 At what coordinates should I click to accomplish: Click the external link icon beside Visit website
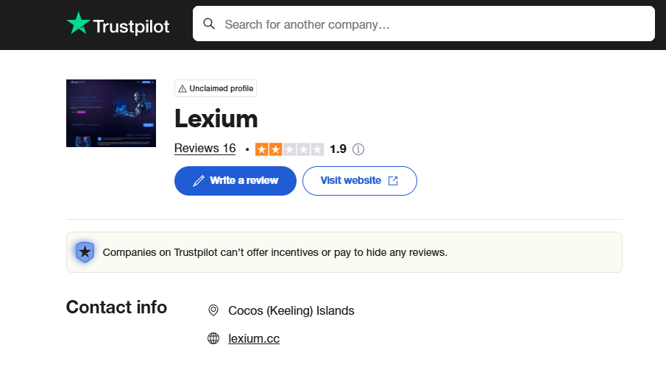(x=393, y=181)
